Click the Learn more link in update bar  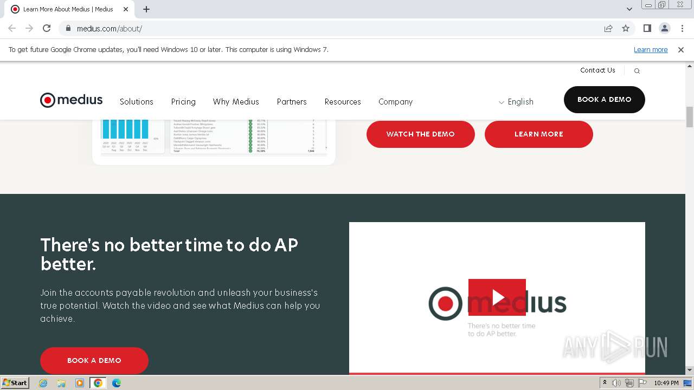click(x=651, y=50)
